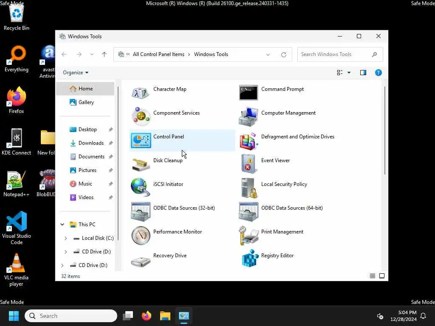The width and height of the screenshot is (435, 326).
Task: Select the Control Panel icon
Action: [141, 140]
